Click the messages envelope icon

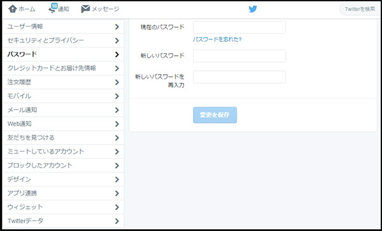pyautogui.click(x=85, y=10)
